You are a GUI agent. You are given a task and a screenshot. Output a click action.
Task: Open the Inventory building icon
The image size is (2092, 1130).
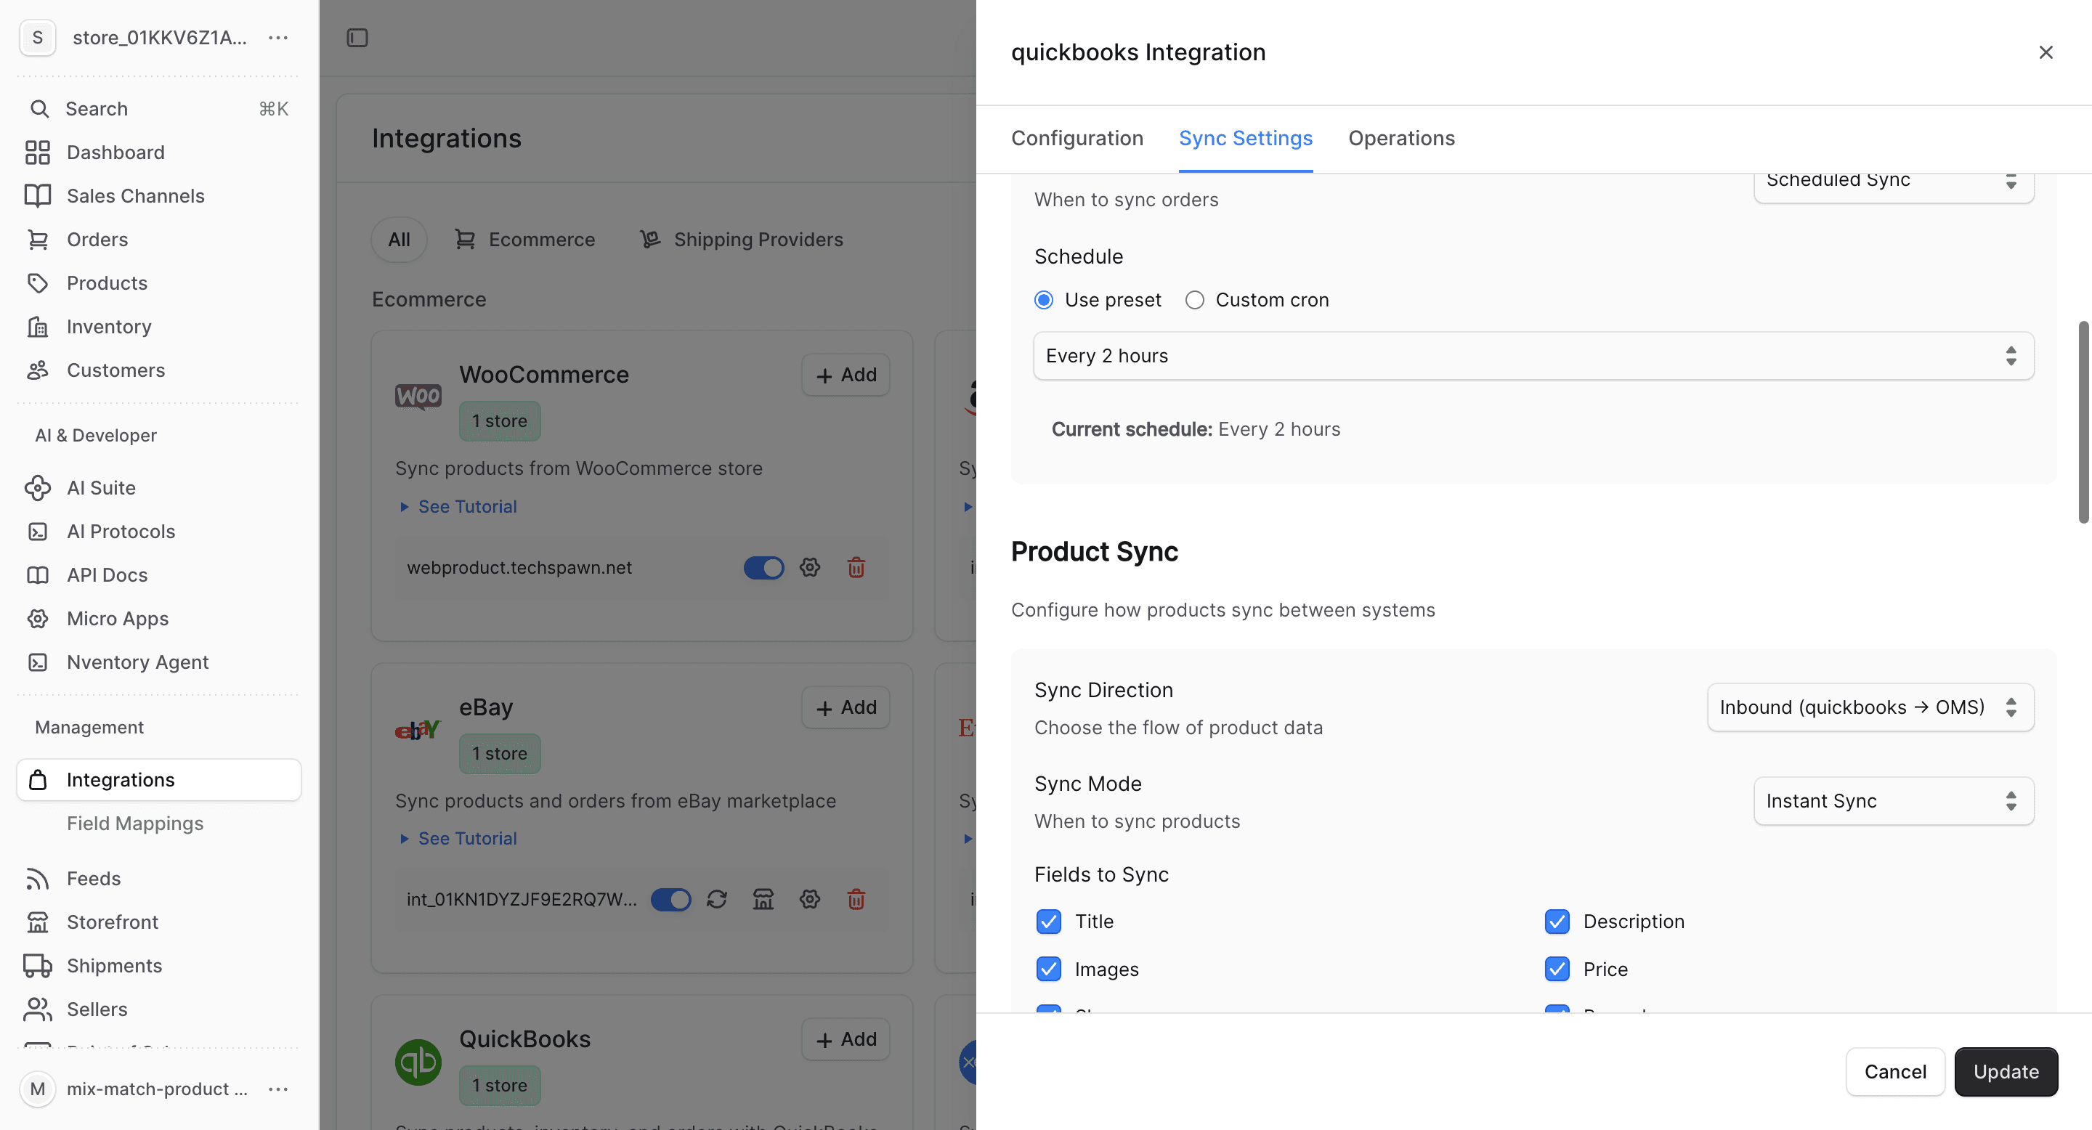pos(37,326)
